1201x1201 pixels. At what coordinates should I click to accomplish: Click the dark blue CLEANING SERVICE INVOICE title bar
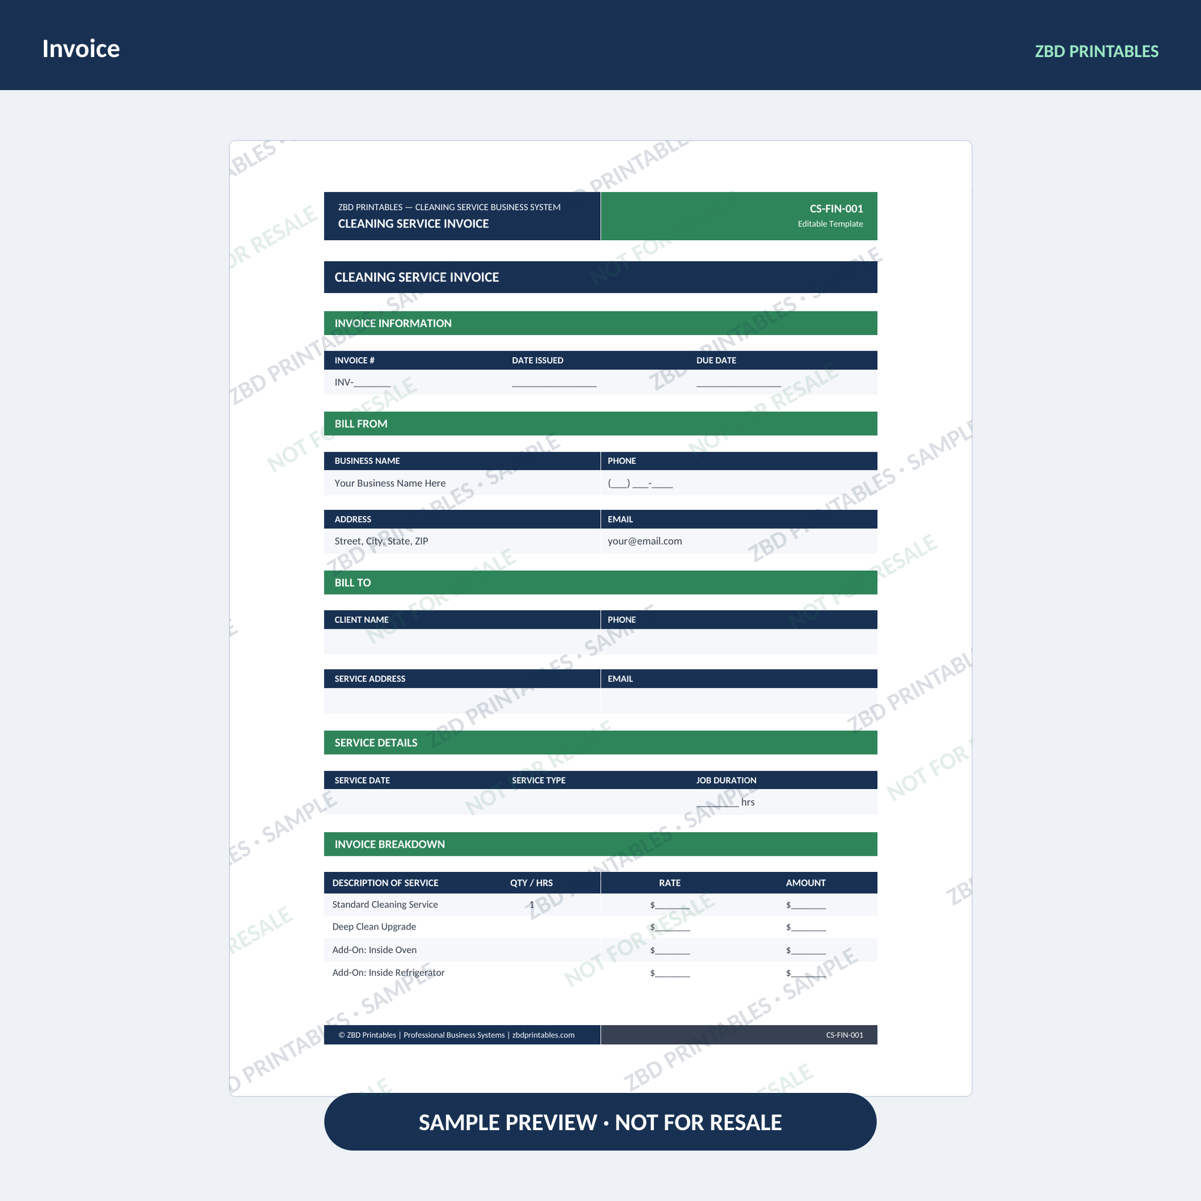pos(600,277)
